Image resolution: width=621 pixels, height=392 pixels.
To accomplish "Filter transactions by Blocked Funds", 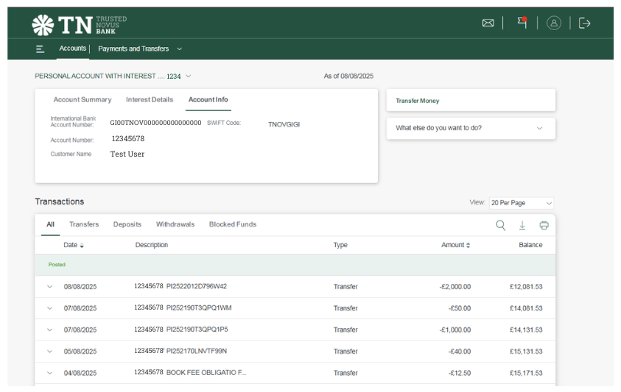I will (232, 224).
